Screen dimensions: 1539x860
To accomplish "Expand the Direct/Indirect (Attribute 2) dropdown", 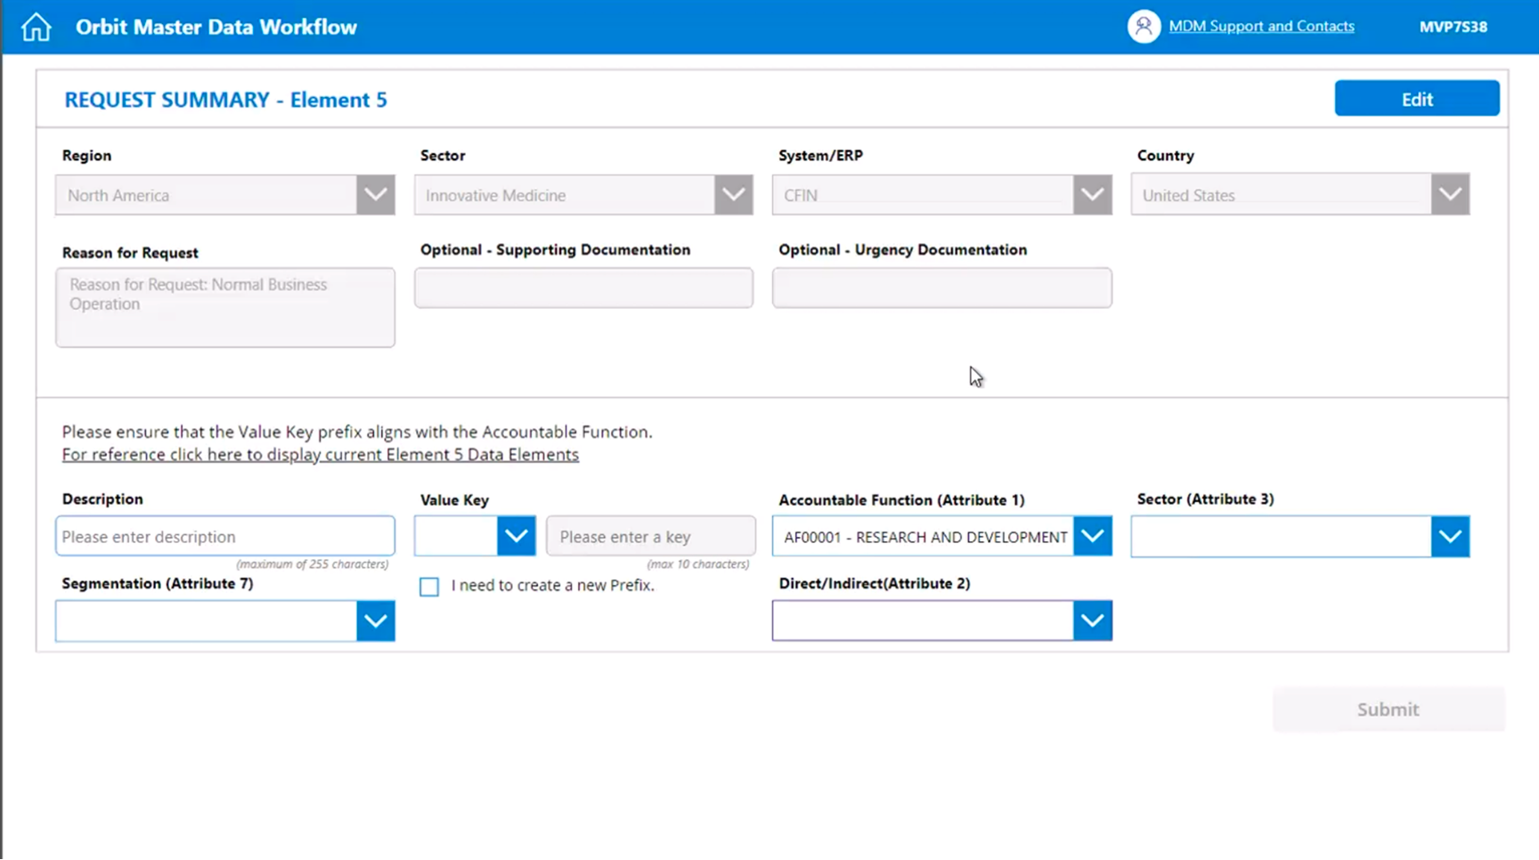I will [1092, 621].
